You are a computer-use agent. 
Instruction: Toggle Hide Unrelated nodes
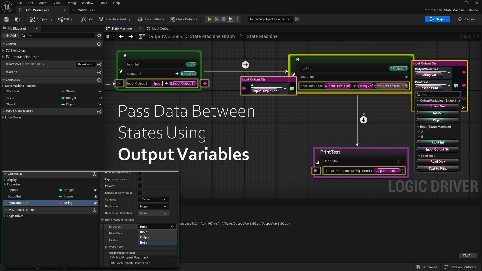112,19
